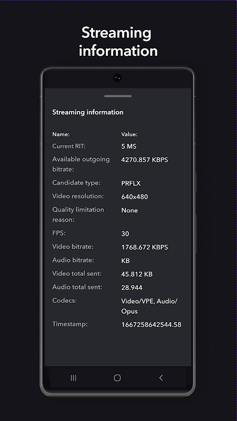The height and width of the screenshot is (421, 237).
Task: Click the Video total sent 45.812 KB
Action: click(x=137, y=274)
